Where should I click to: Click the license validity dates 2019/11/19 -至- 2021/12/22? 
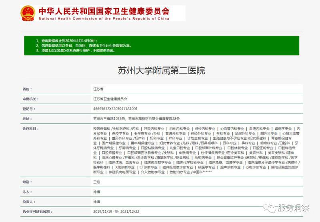click(x=117, y=212)
